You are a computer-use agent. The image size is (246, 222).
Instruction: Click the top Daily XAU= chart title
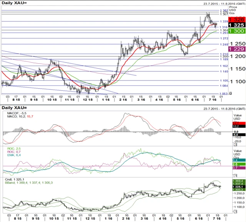(15, 3)
